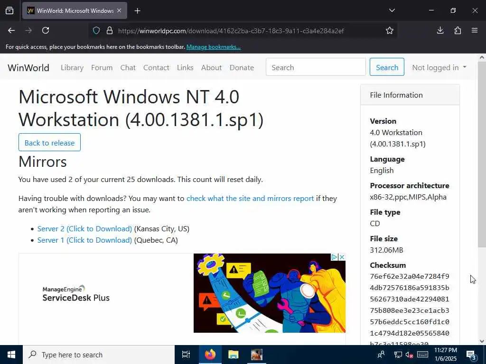Click the AdChoices triangle icon
Image resolution: width=486 pixels, height=364 pixels.
point(334,257)
